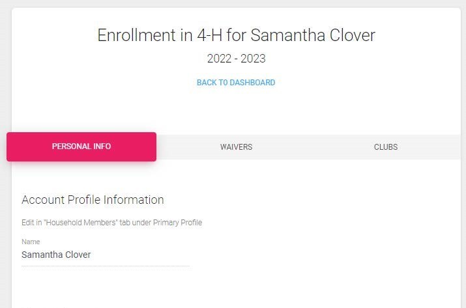The height and width of the screenshot is (308, 466).
Task: Click the words Samantha Clover in the page title
Action: [313, 35]
